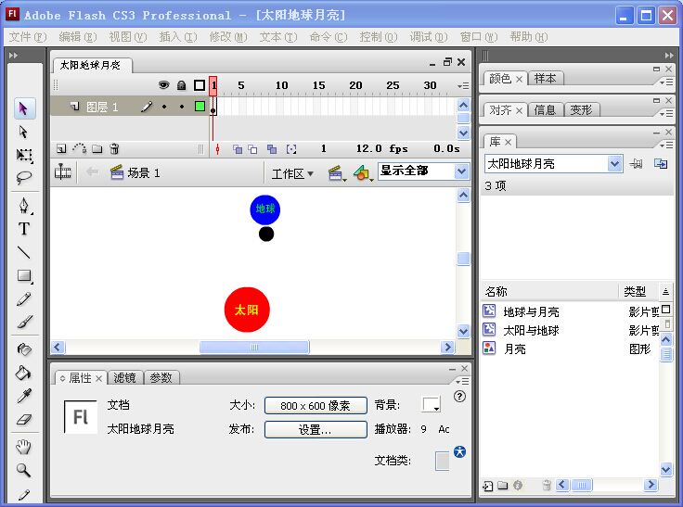This screenshot has height=507, width=683.
Task: Switch to the 变形 tab
Action: (582, 110)
